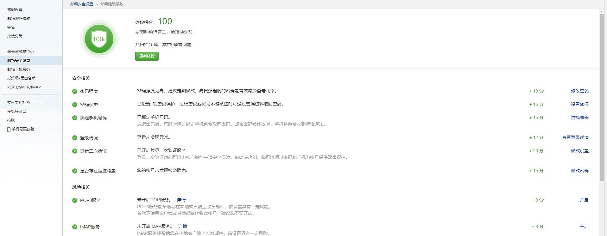Viewport: 607px width, 236px height.
Task: Click the 共扫描15项，其中0项有问题 text
Action: tap(163, 45)
